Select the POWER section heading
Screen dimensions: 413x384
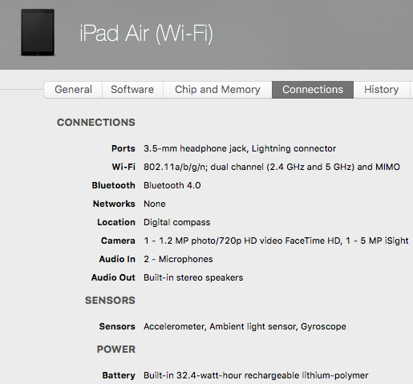(116, 350)
